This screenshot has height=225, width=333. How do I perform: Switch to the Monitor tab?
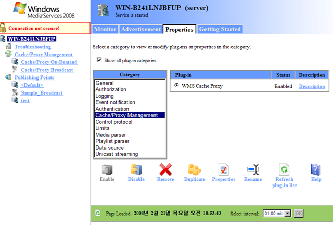(105, 29)
